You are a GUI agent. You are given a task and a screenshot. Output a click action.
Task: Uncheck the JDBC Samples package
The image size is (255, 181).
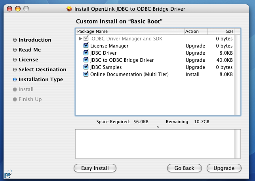click(86, 67)
